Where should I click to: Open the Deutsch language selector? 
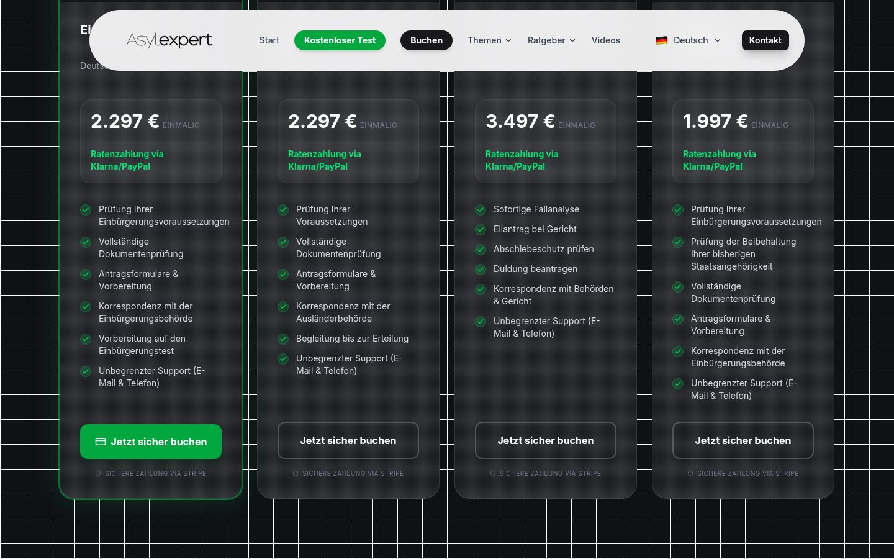pos(689,40)
